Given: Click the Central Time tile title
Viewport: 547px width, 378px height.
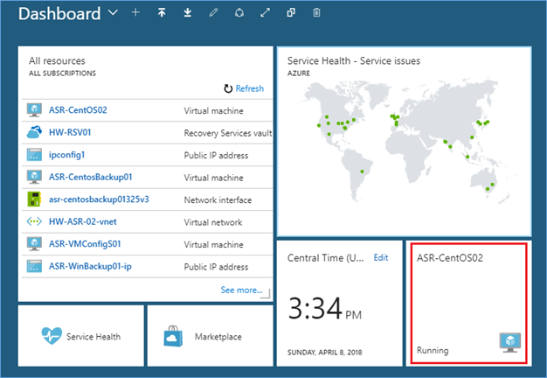Looking at the screenshot, I should point(325,258).
